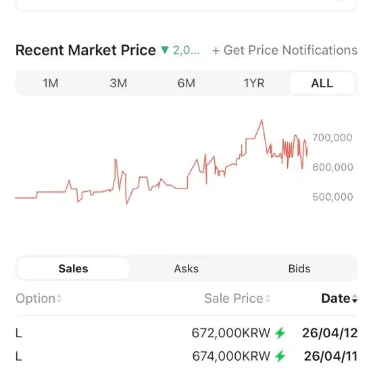Switch chart to 1YR range
The image size is (373, 373).
pos(254,83)
